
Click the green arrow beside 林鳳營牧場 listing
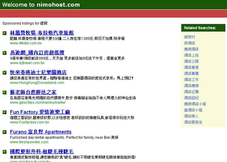coord(4,33)
